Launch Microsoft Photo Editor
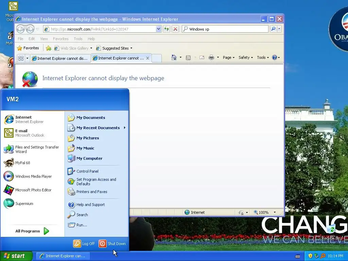The height and width of the screenshot is (261, 348). (32, 190)
